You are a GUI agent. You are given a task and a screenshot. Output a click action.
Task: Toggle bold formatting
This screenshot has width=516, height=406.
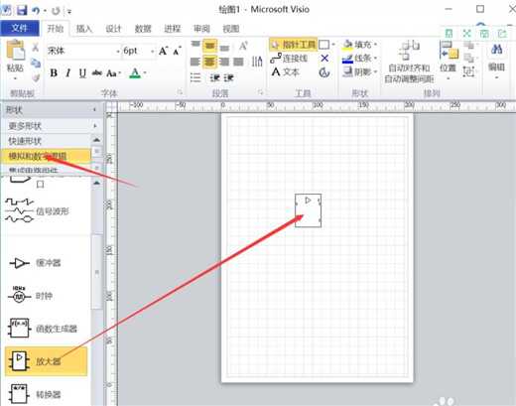click(54, 72)
